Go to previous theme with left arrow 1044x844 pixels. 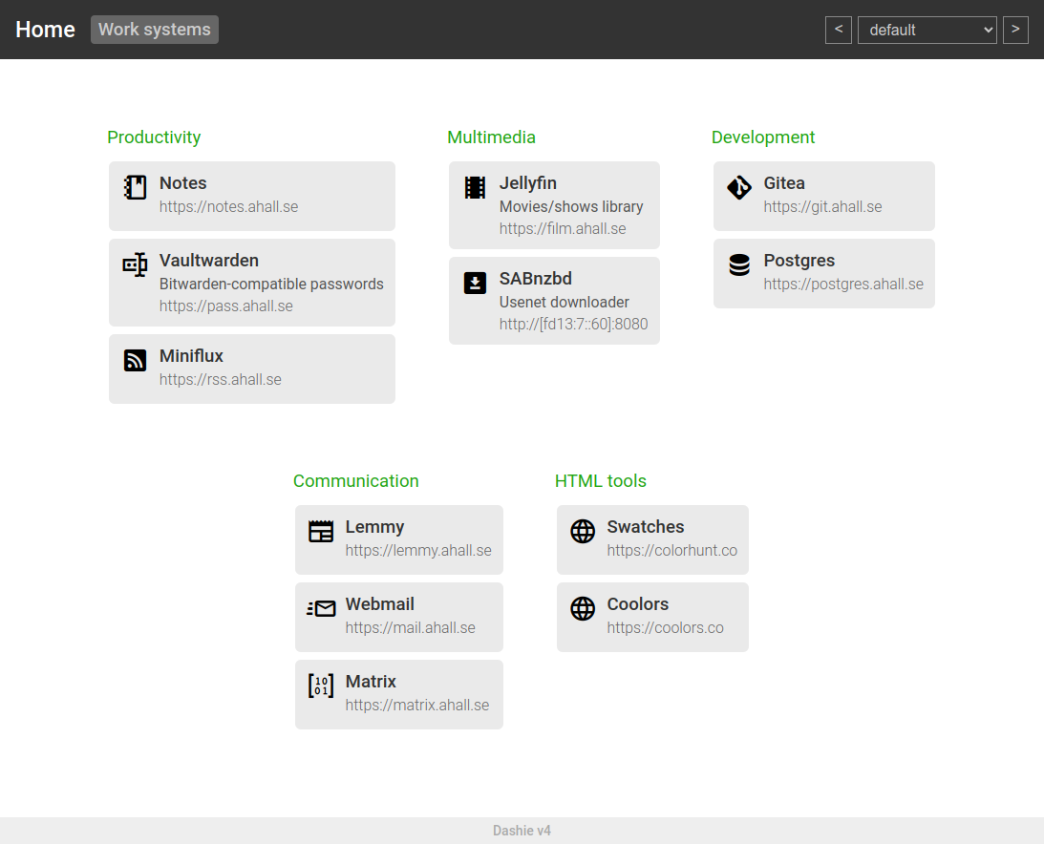(838, 30)
